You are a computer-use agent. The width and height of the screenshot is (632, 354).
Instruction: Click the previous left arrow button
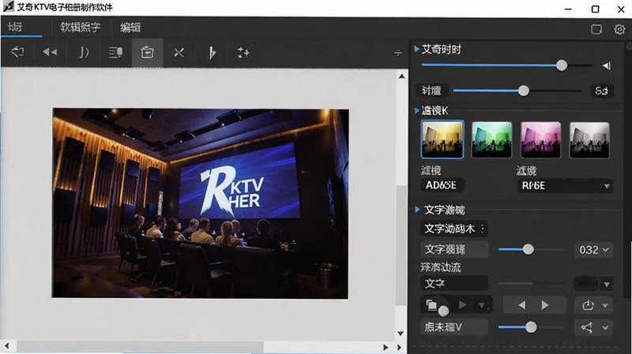(x=521, y=305)
